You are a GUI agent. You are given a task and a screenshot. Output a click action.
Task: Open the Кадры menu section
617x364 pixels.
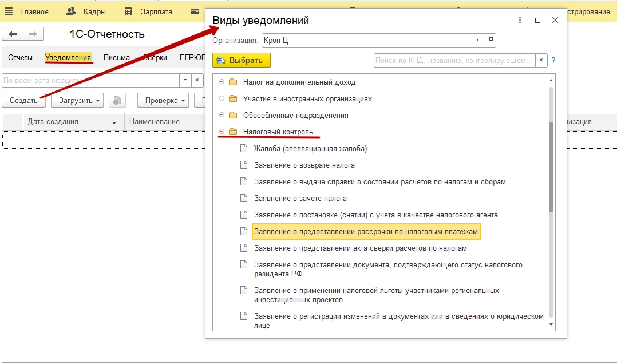pos(94,12)
